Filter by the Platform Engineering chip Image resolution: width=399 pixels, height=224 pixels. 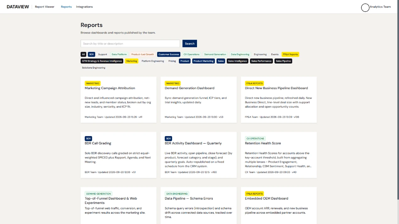click(x=153, y=61)
